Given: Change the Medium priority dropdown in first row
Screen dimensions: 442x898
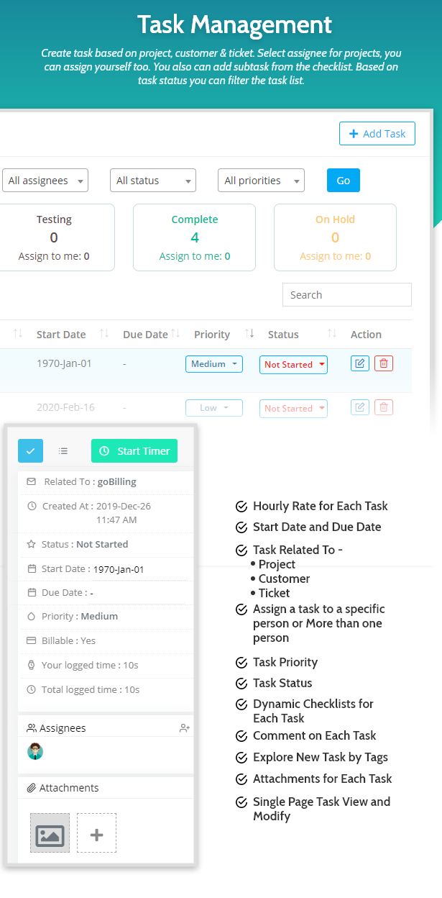Looking at the screenshot, I should 214,364.
